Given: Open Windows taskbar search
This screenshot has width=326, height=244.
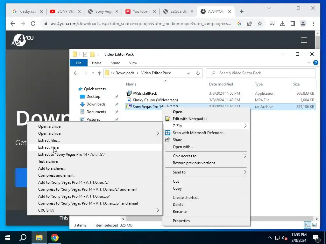Looking at the screenshot, I should click(x=23, y=238).
